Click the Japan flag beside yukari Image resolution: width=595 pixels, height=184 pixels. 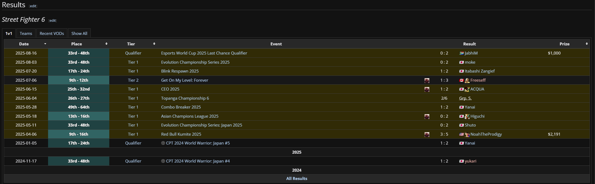point(462,161)
